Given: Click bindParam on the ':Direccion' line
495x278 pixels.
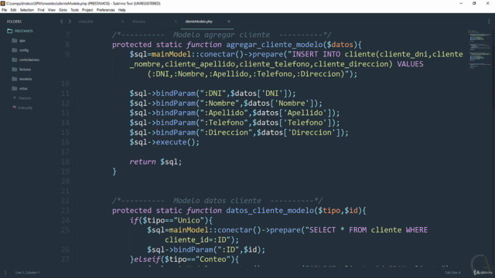Looking at the screenshot, I should (x=176, y=132).
